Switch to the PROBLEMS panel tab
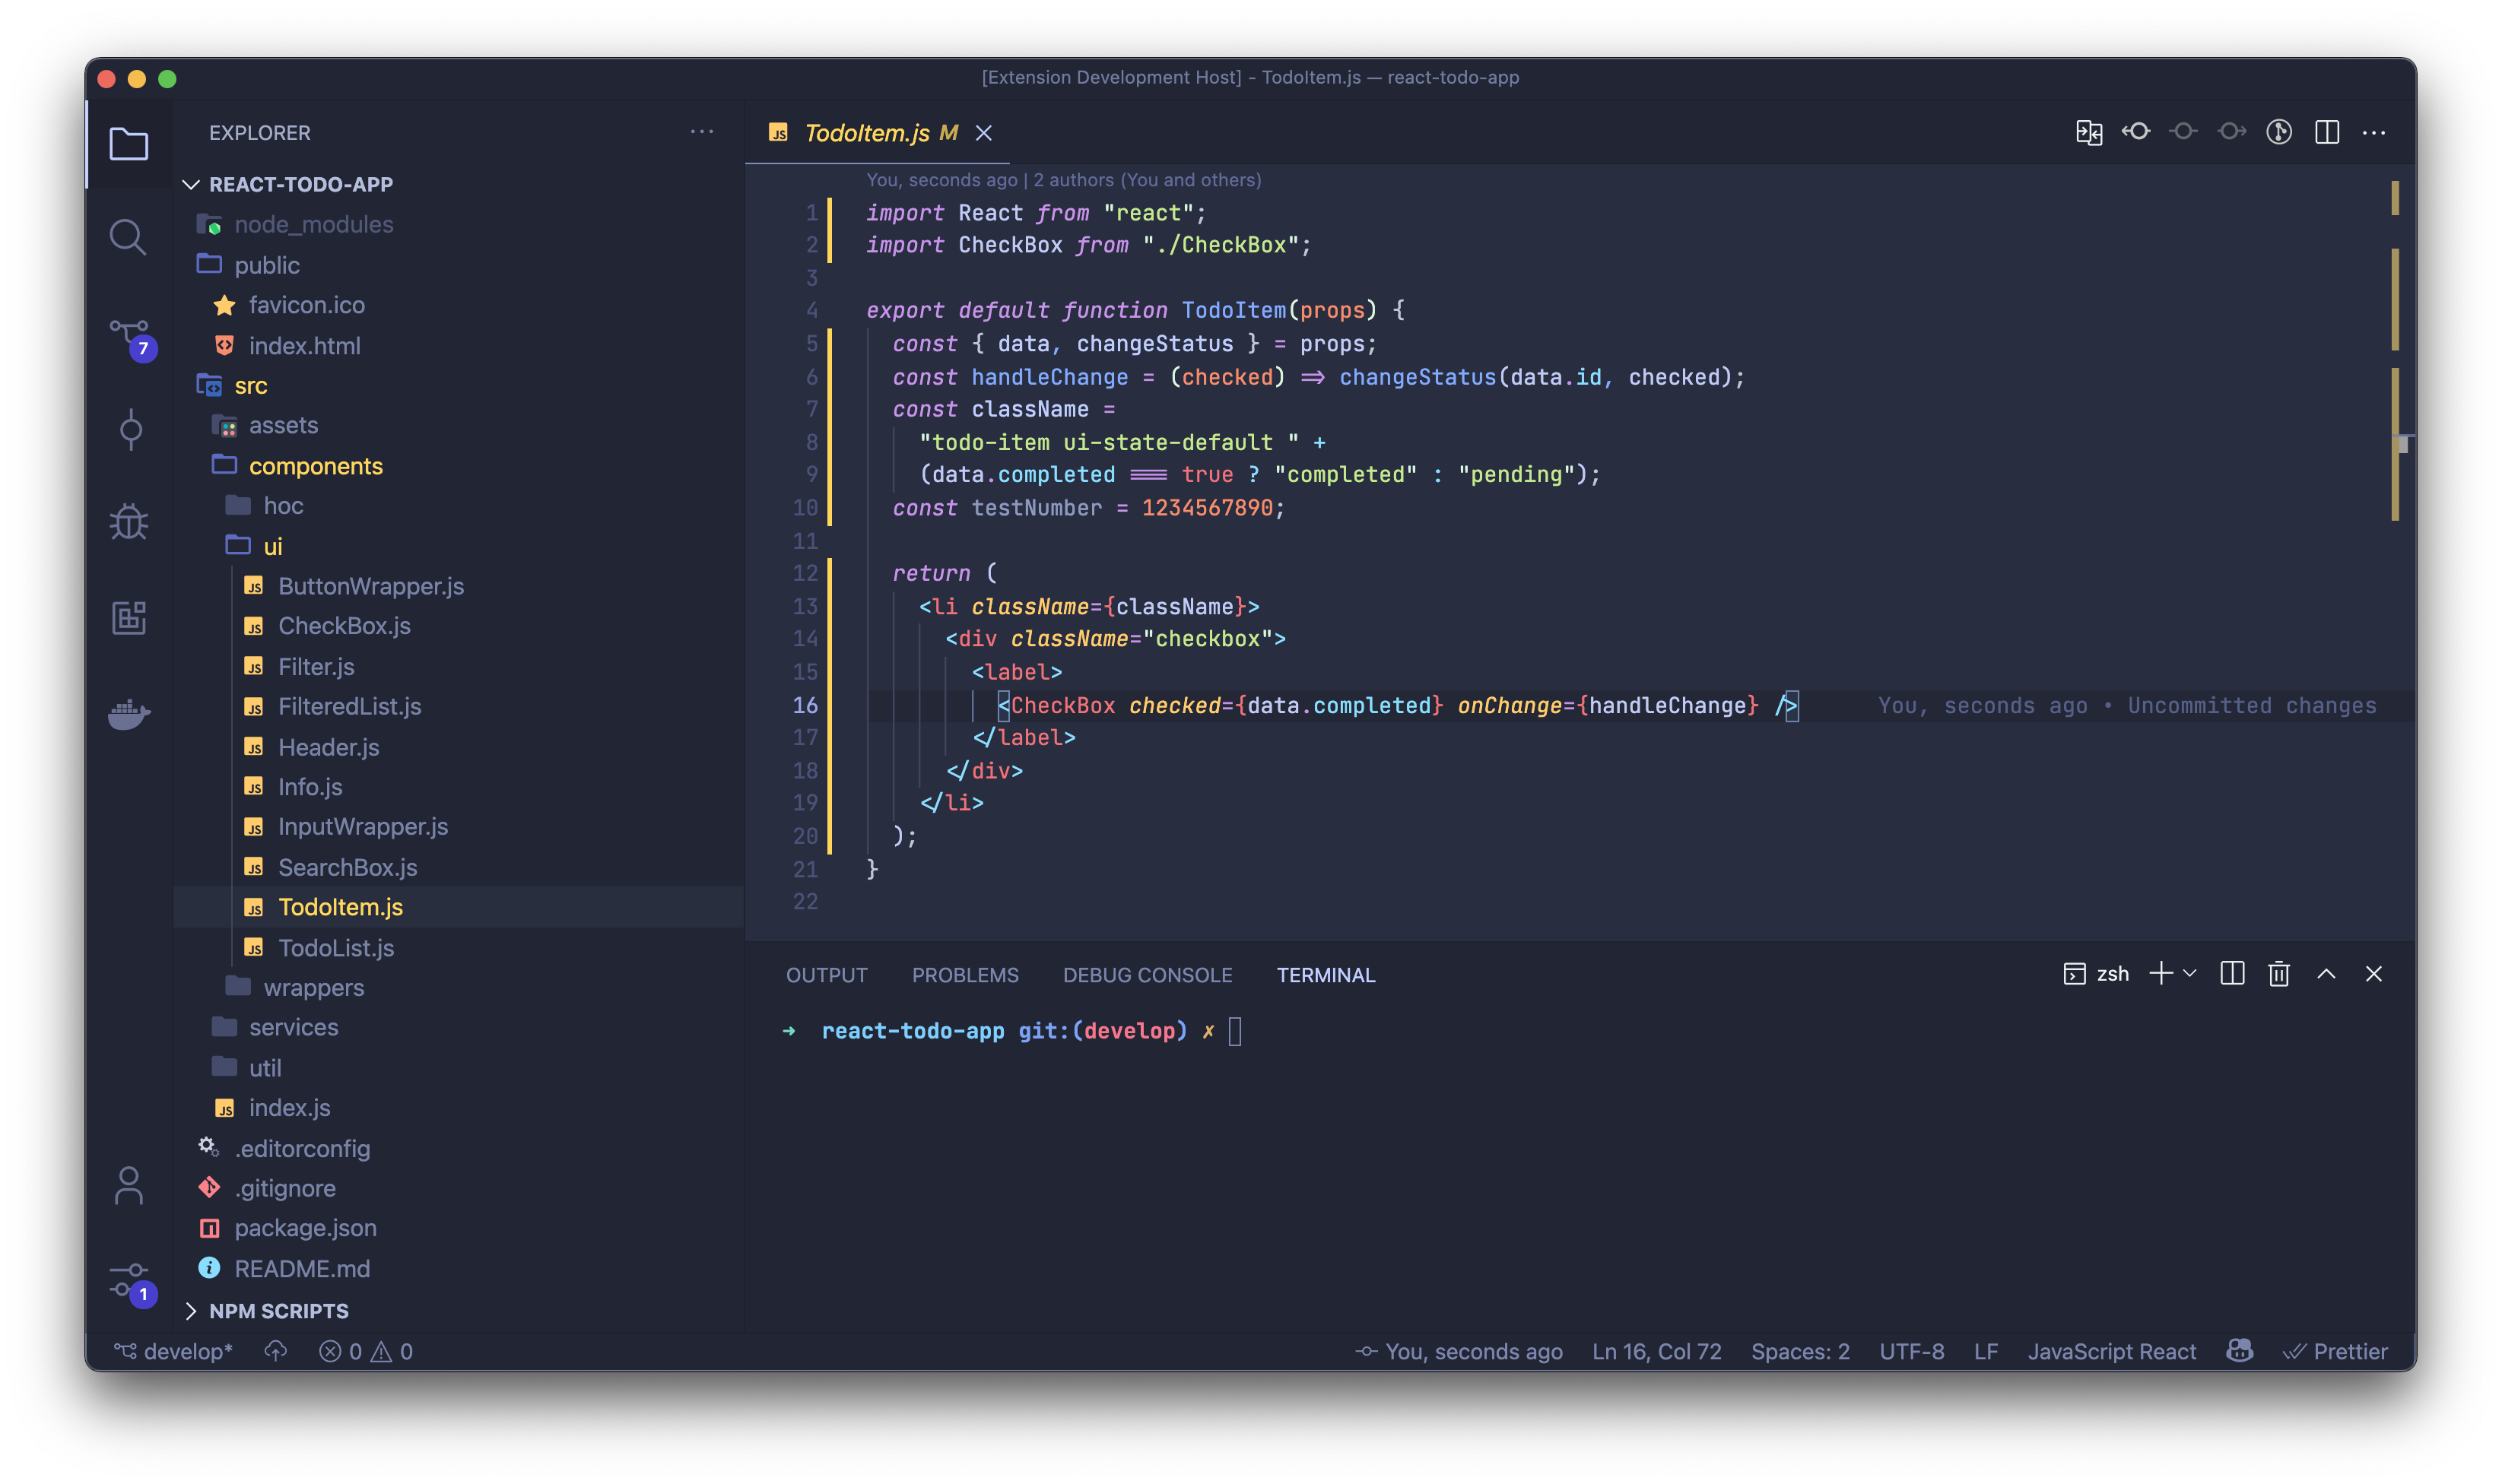 pyautogui.click(x=964, y=975)
